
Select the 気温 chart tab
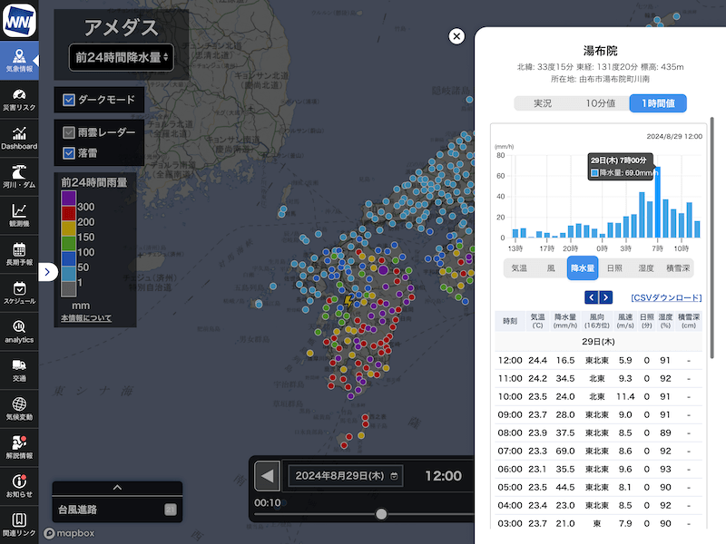pos(519,267)
